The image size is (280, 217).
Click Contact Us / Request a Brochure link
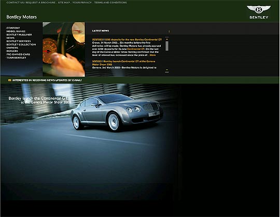pyautogui.click(x=31, y=3)
